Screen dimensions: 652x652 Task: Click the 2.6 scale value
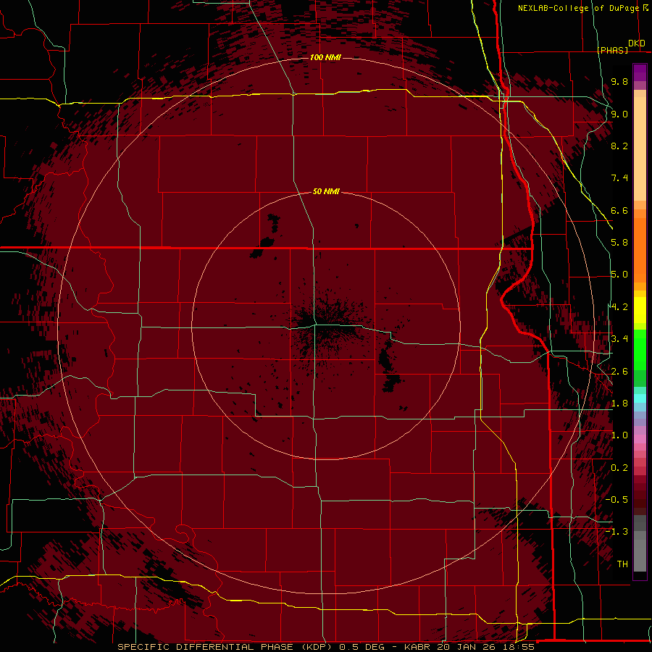coord(619,372)
